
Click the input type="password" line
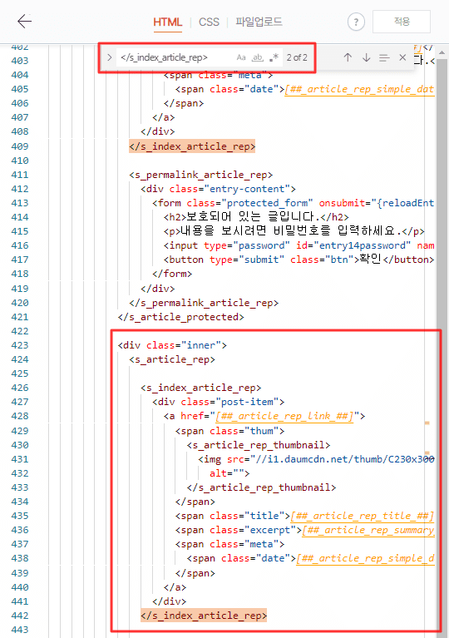pos(299,245)
